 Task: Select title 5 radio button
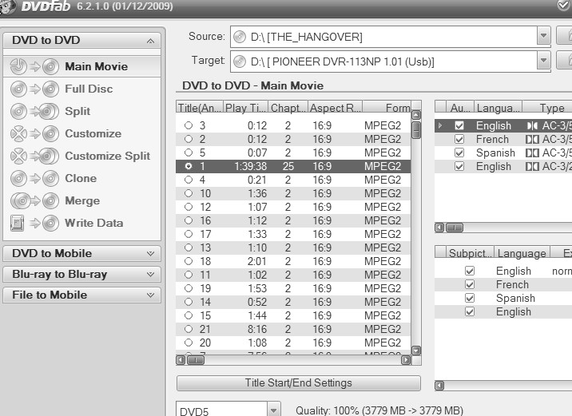click(x=189, y=153)
